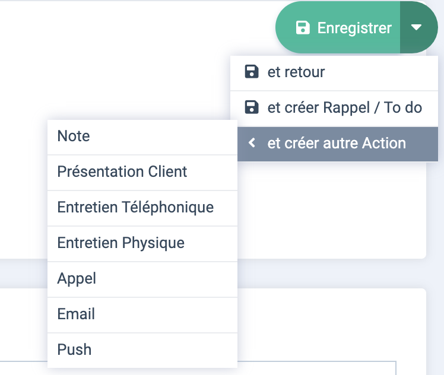Click empty white card area below action menu
This screenshot has width=444, height=375.
coord(331,209)
